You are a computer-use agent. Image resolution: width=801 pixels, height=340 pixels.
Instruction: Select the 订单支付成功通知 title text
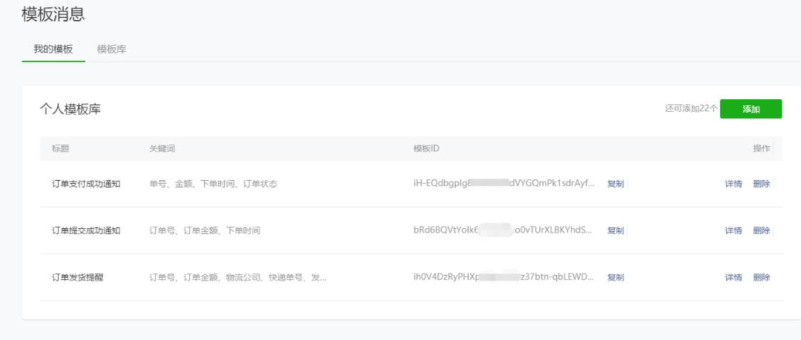[x=86, y=184]
